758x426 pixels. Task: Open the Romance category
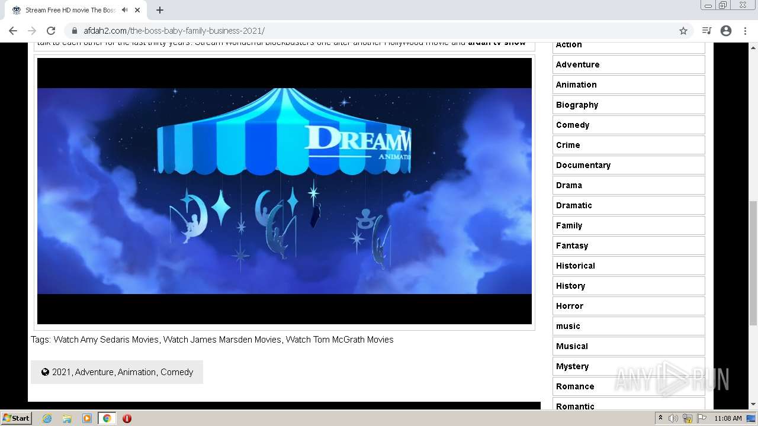[629, 386]
